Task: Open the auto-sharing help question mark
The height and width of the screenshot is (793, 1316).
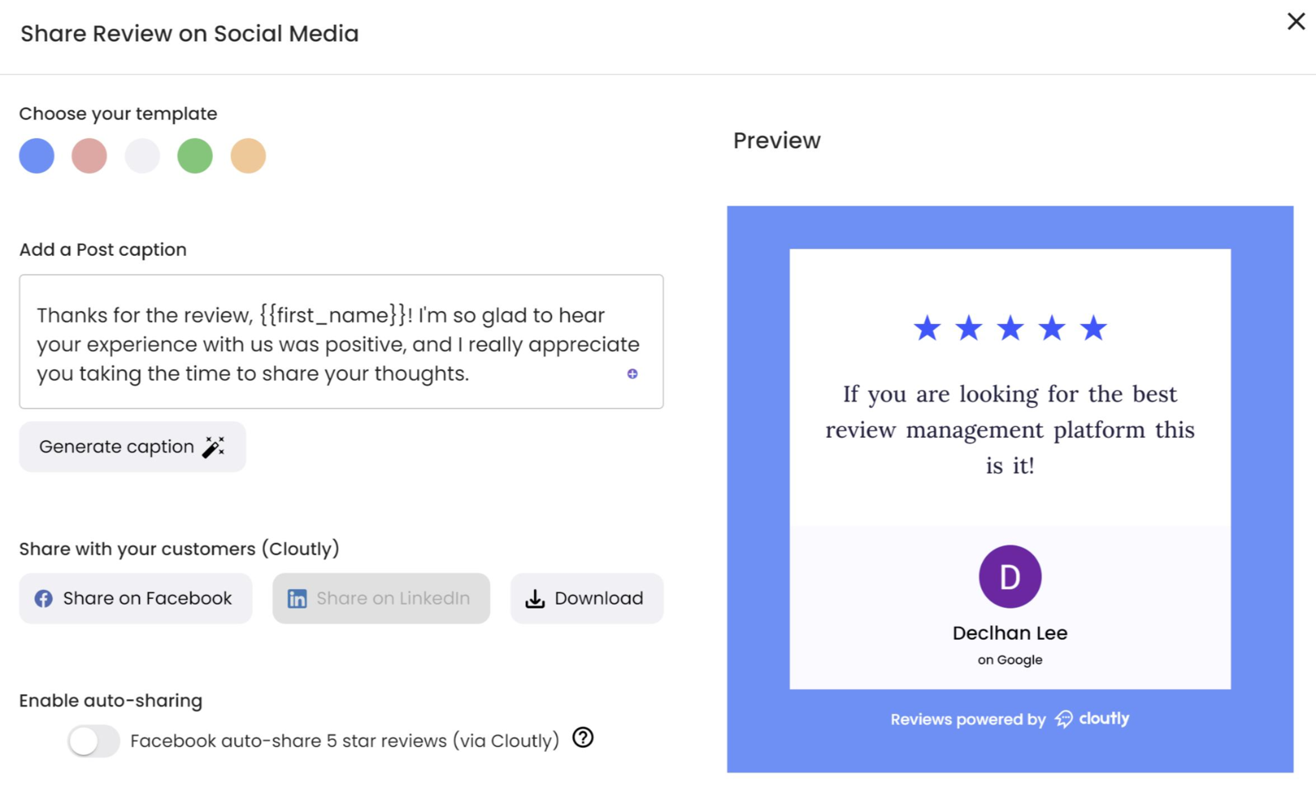Action: [x=583, y=738]
